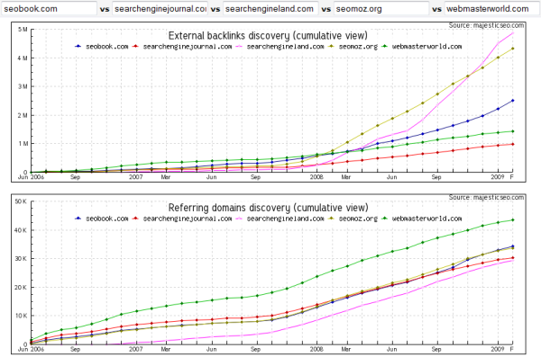Click the 20 K y-axis label on referring domains chart

[x=21, y=288]
